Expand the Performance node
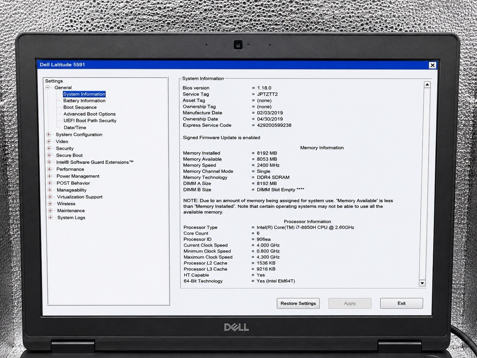The width and height of the screenshot is (477, 358). click(49, 169)
